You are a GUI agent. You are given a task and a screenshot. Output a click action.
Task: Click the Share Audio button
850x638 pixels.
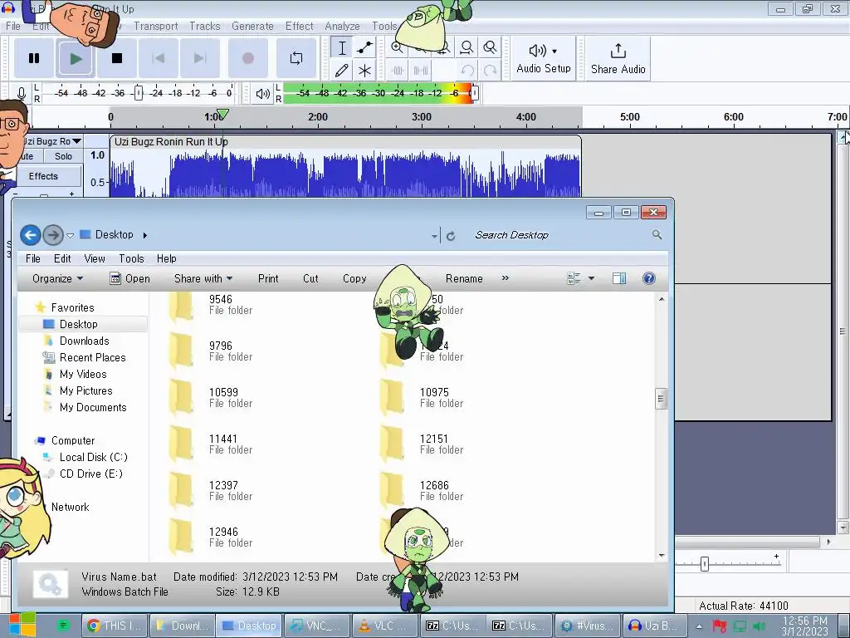tap(618, 58)
